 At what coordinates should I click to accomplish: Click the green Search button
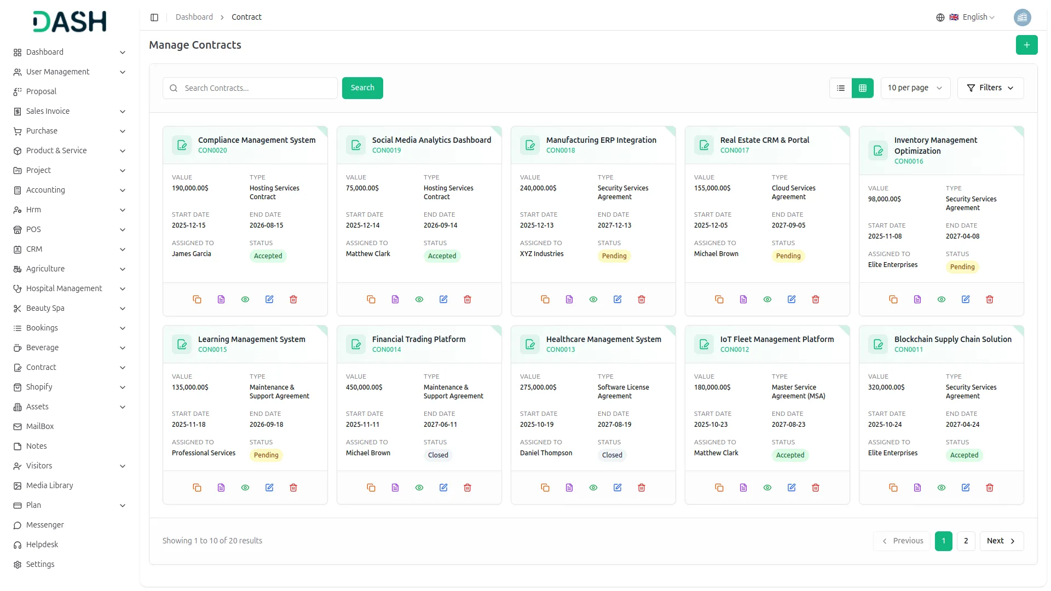(x=362, y=88)
